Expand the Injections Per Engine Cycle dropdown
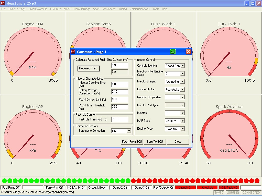Screen dimensions: 262x196 point(183,74)
